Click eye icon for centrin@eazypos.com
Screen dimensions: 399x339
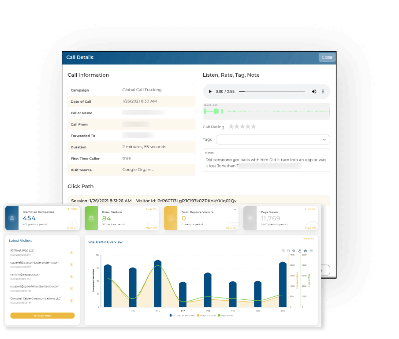click(71, 276)
